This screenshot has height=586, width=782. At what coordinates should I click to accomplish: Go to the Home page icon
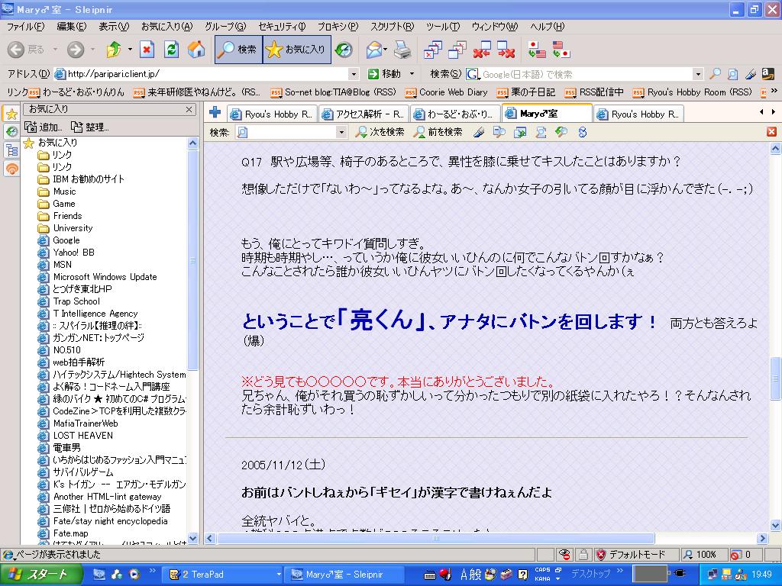196,50
